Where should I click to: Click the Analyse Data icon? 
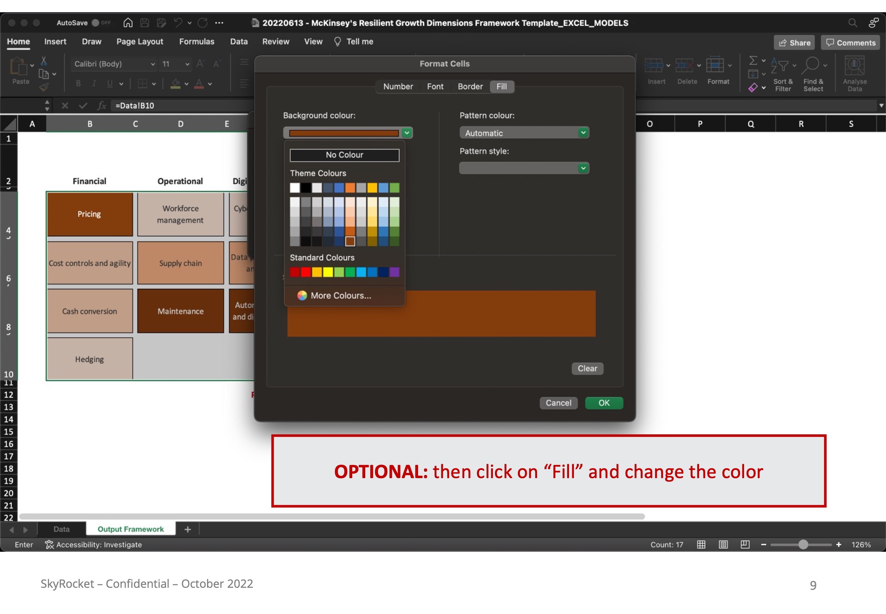[x=855, y=65]
